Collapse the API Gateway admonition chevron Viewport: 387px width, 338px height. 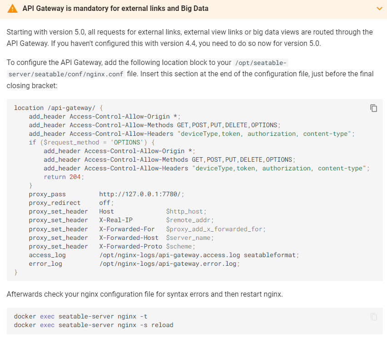(379, 9)
